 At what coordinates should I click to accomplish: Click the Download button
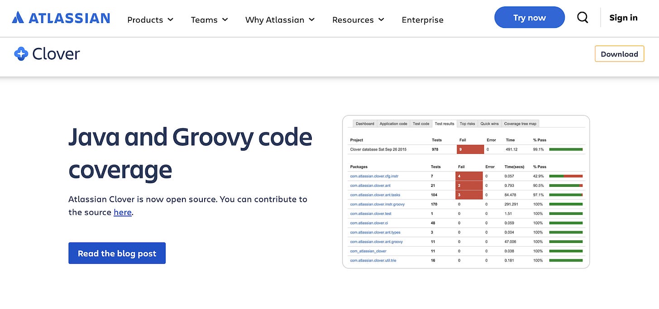619,54
